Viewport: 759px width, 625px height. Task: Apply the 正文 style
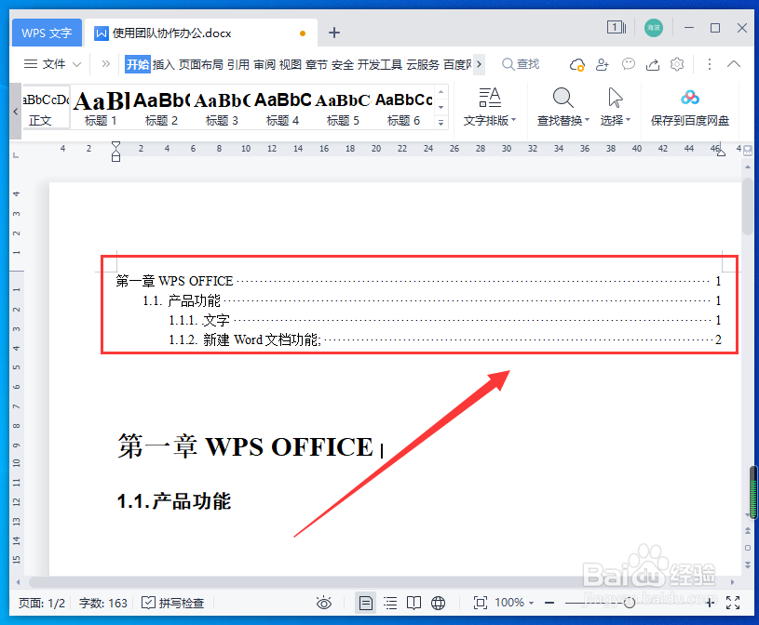[x=46, y=107]
